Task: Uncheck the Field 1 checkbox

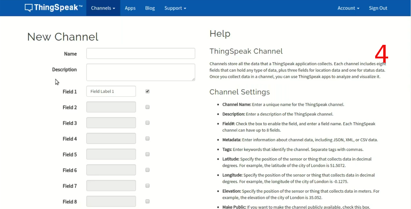Action: click(x=147, y=92)
